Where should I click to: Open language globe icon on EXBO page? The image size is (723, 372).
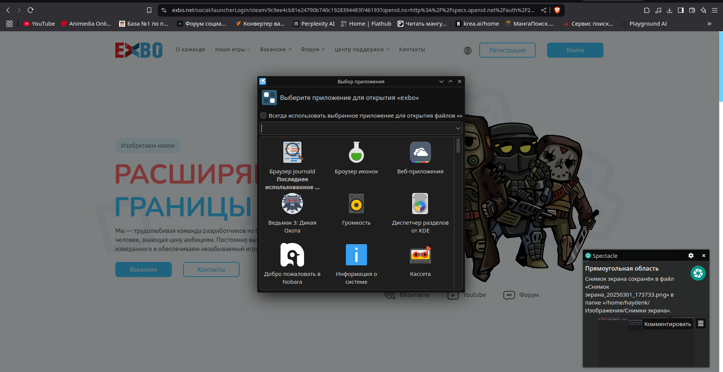[x=468, y=51]
